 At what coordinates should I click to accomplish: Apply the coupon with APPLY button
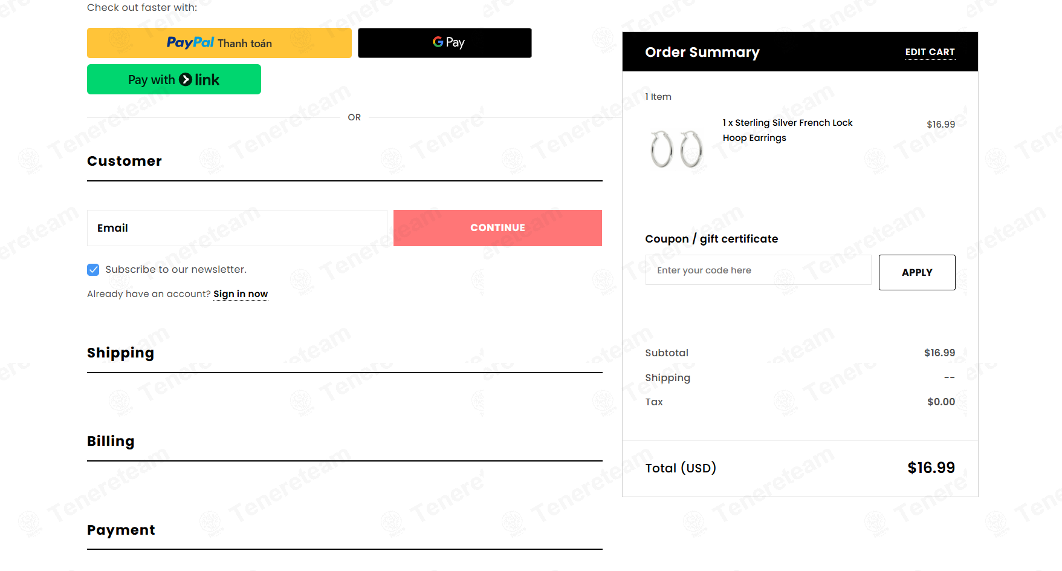click(917, 272)
